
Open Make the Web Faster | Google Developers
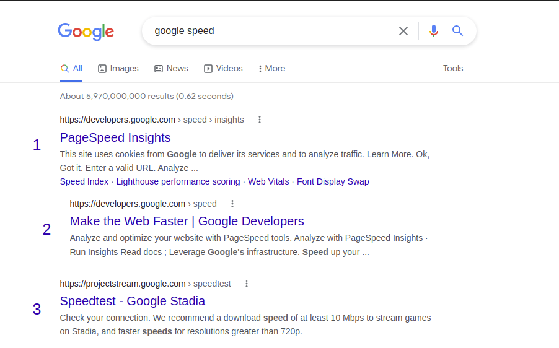[x=187, y=221]
